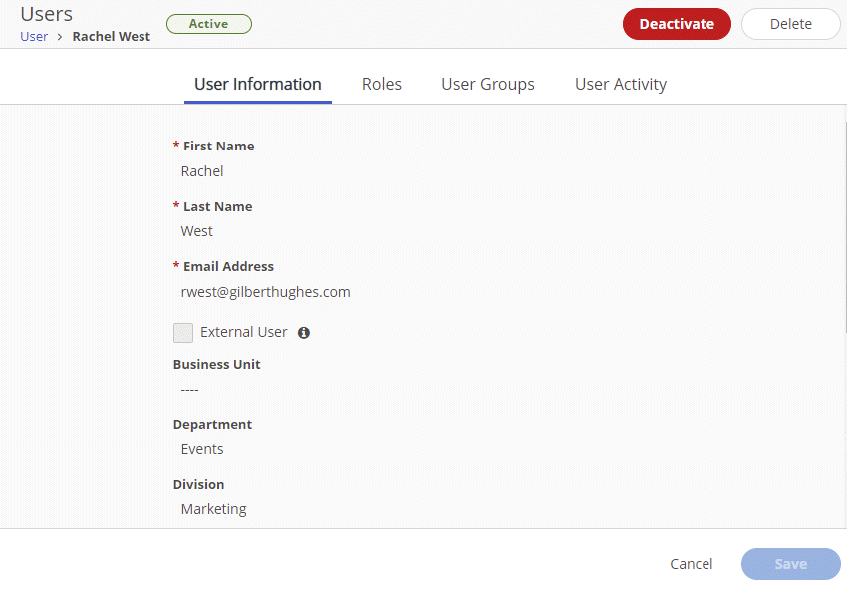Deactivate the user Rachel West
The image size is (847, 590).
(677, 23)
